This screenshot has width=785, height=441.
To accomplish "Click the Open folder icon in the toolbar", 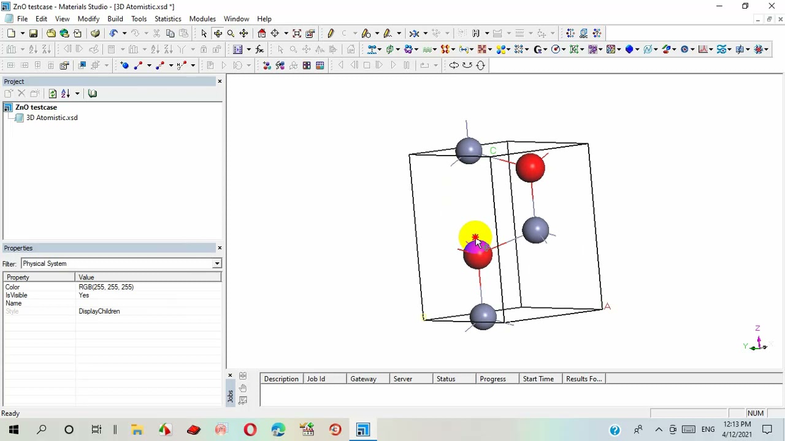I will 51,33.
